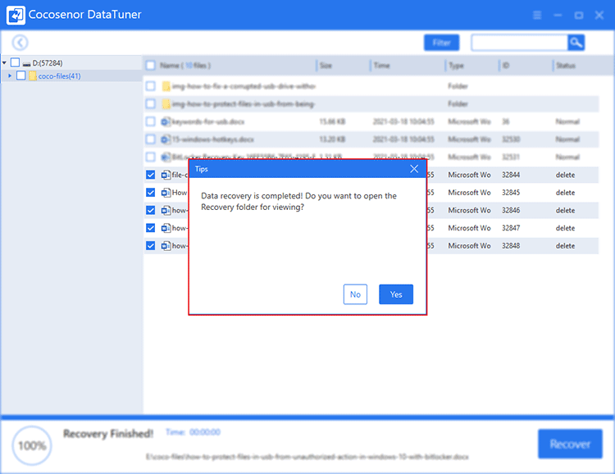This screenshot has height=474, width=615.
Task: Click the Yes button in Tips dialog
Action: [x=396, y=294]
